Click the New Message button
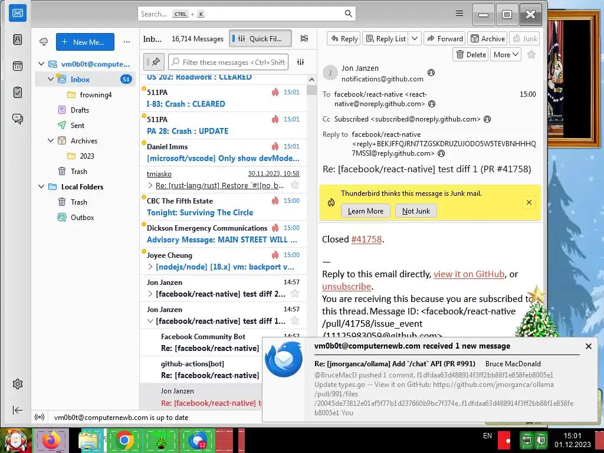Viewport: 604px width, 453px height. tap(85, 42)
